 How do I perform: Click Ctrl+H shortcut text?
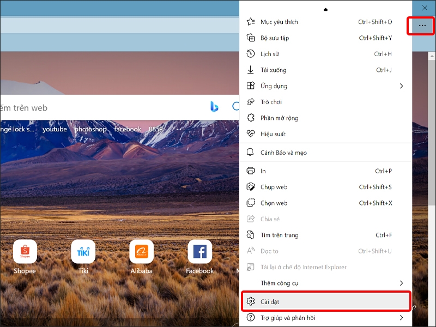pos(383,54)
